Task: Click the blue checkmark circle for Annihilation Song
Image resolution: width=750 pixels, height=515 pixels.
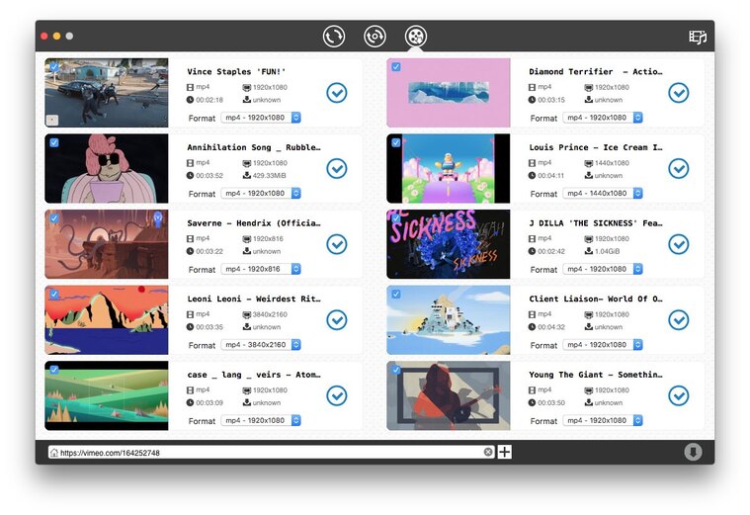Action: [x=337, y=168]
